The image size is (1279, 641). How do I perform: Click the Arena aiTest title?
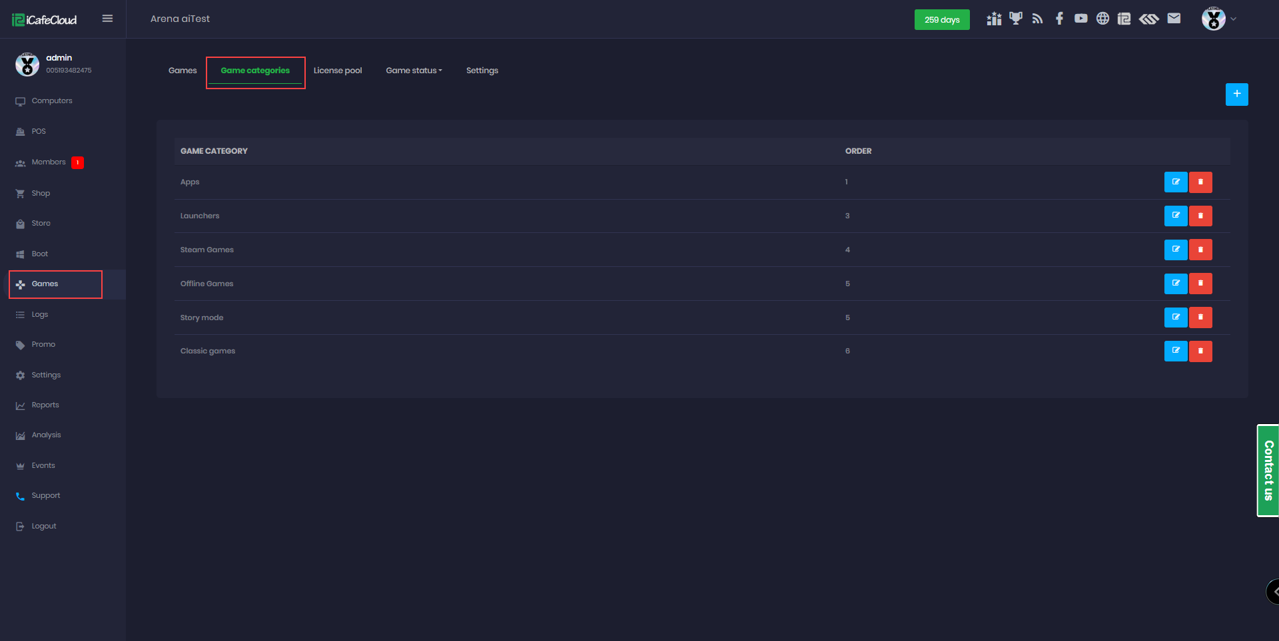tap(180, 19)
